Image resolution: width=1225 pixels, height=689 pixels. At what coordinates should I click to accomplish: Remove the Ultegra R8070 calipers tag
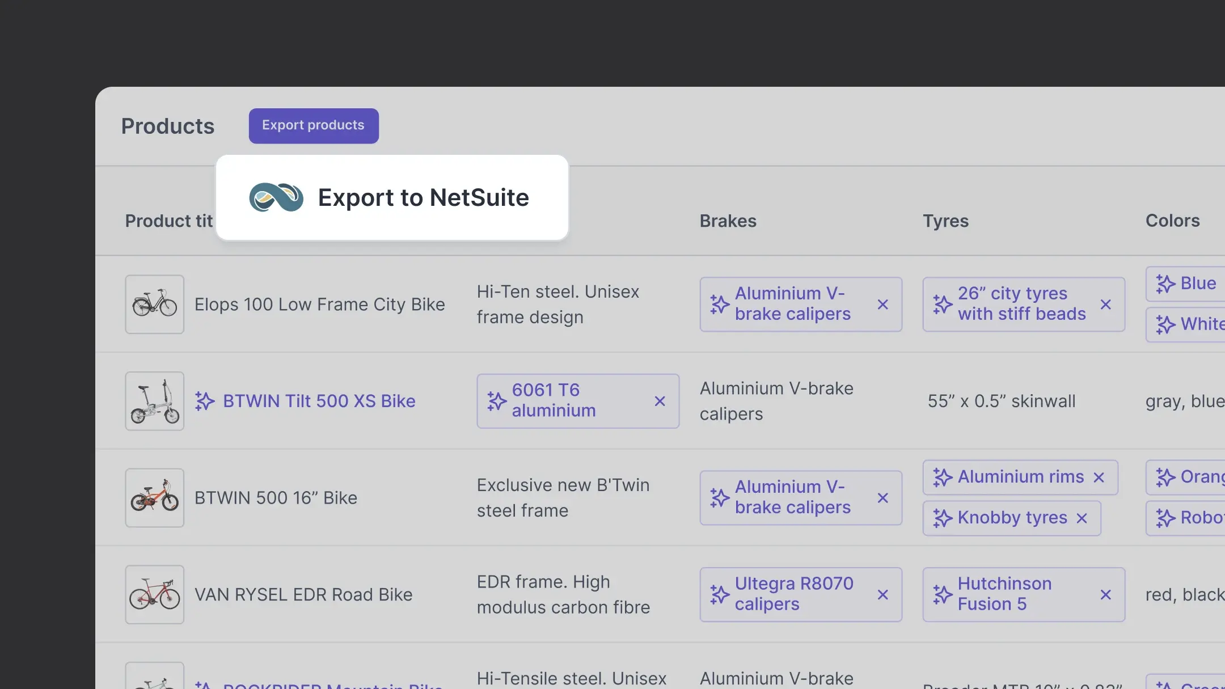click(882, 595)
